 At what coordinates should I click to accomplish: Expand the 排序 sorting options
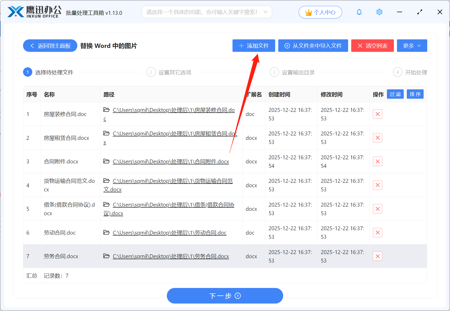(415, 94)
